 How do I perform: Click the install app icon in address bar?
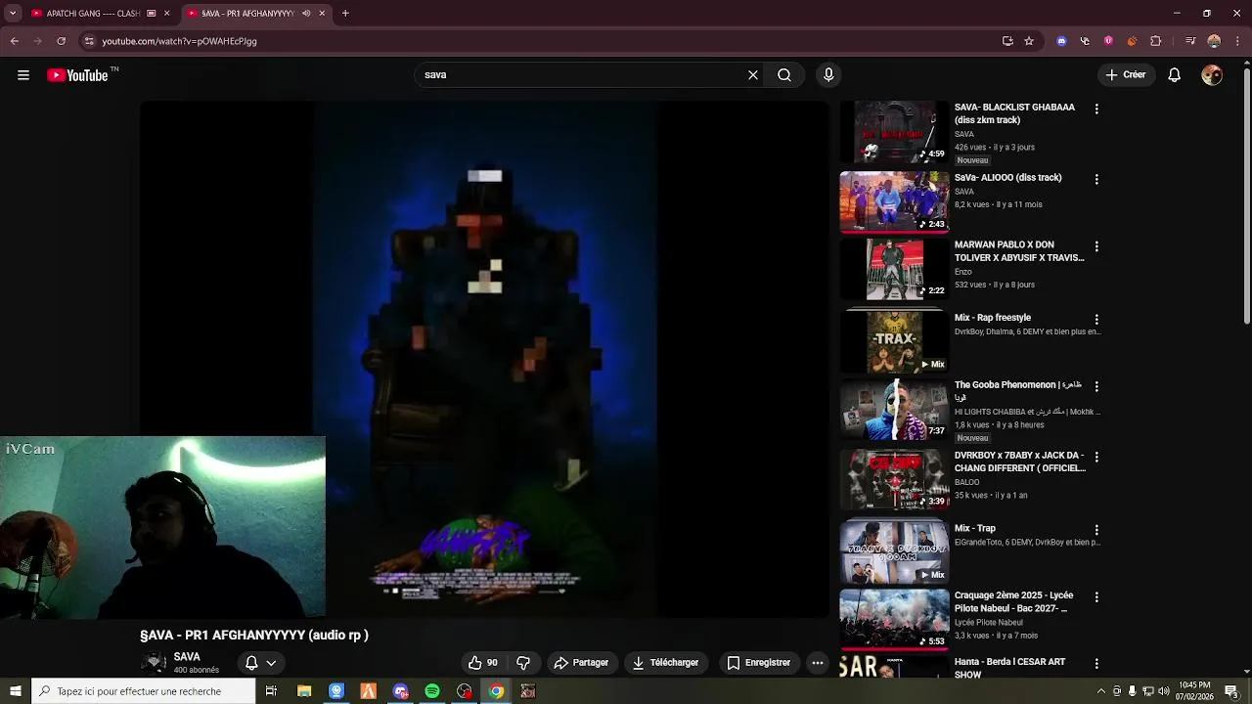point(1007,41)
